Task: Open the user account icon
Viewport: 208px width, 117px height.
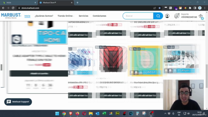Action: 167,16
